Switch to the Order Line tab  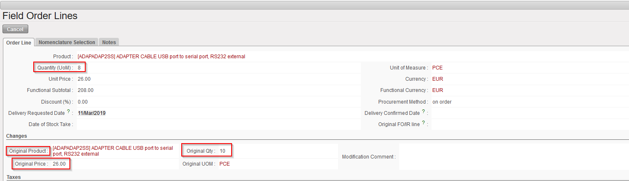(19, 42)
